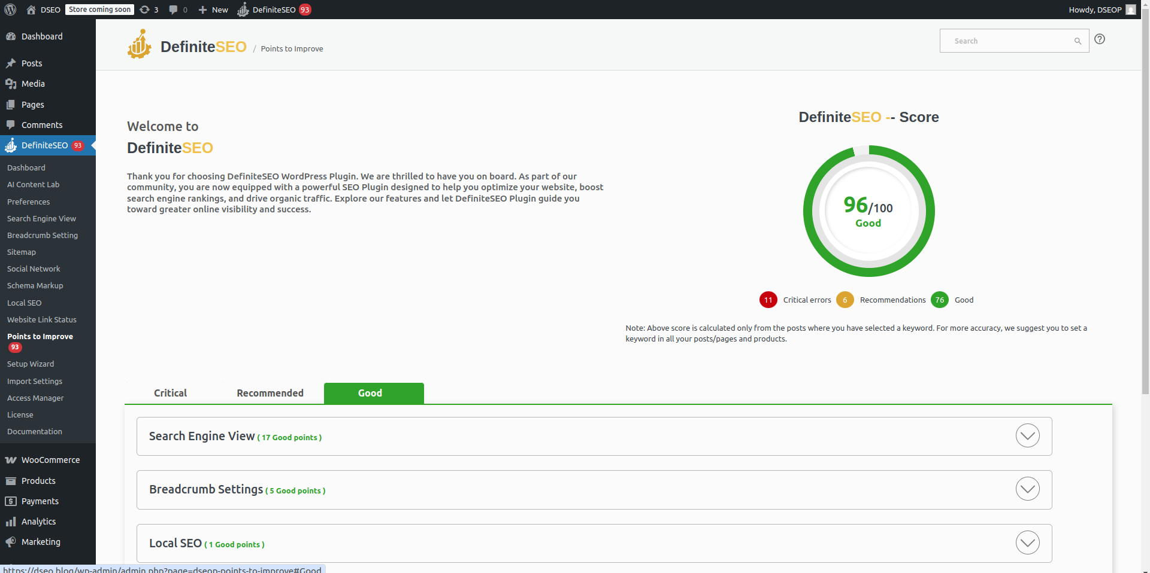Open the comments bubble in admin bar
Screen dimensions: 1150x573
pos(173,10)
